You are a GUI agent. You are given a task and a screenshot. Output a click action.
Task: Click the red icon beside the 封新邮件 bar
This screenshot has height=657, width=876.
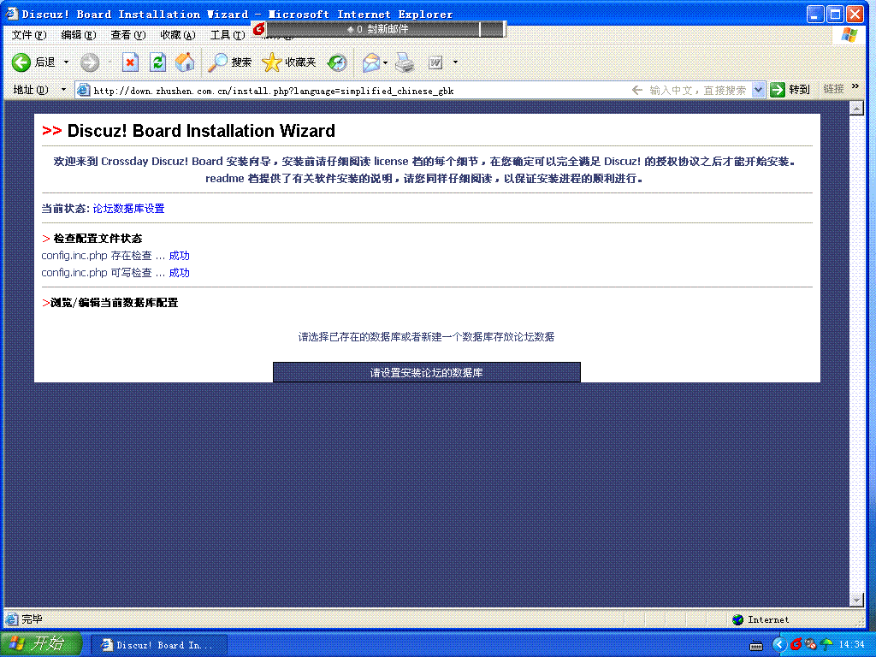click(258, 28)
